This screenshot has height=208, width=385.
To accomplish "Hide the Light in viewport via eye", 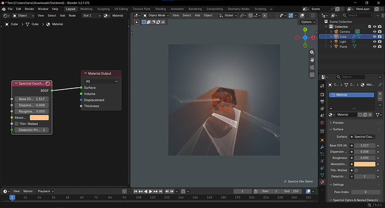I will 374,42.
